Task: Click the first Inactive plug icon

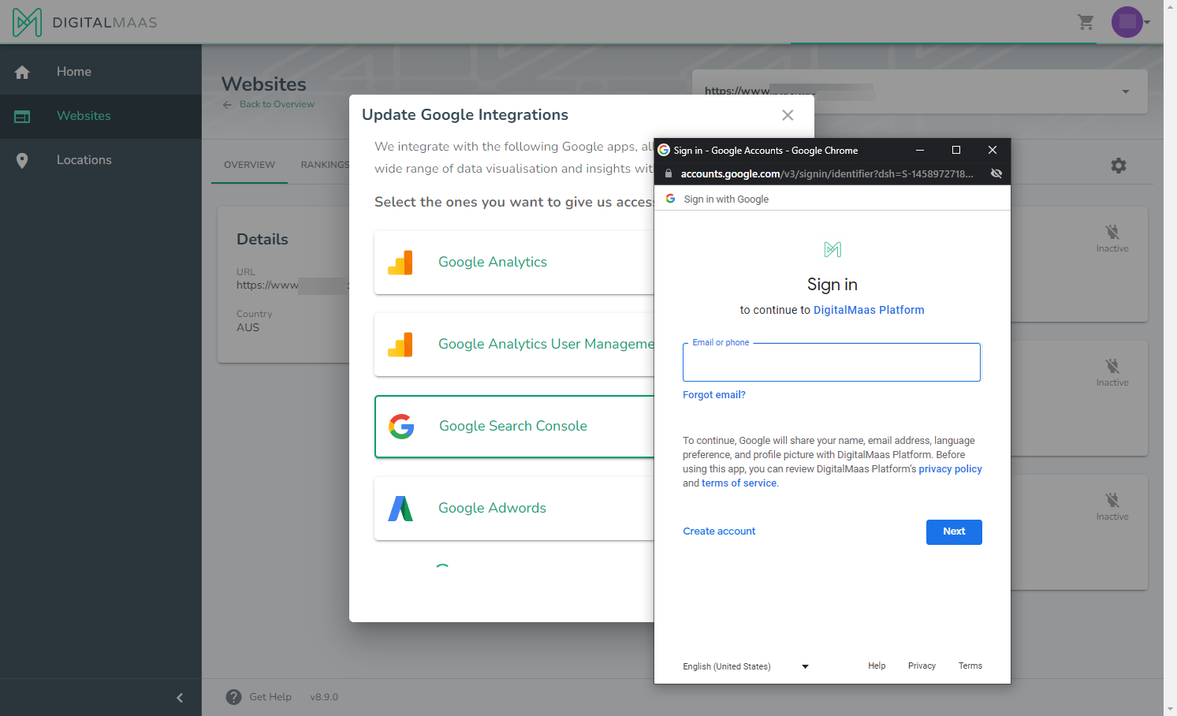Action: 1112,232
